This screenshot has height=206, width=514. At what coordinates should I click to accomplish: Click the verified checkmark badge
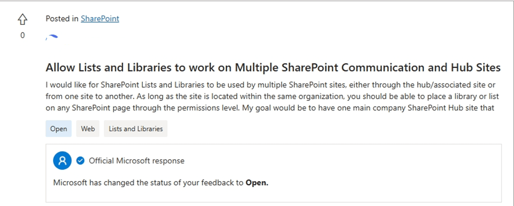[80, 161]
